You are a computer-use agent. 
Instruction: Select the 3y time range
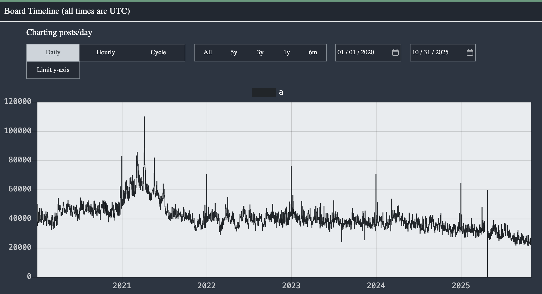(x=260, y=52)
